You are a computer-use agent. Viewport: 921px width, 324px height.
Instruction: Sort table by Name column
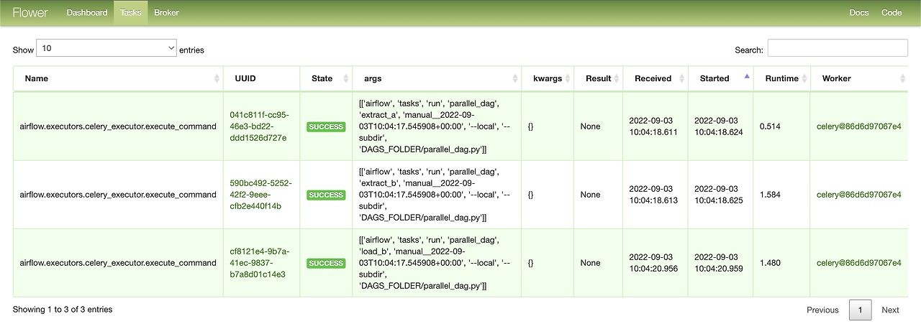118,78
